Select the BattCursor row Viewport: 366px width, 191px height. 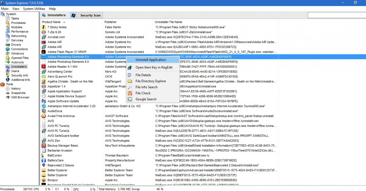[x=159, y=155]
